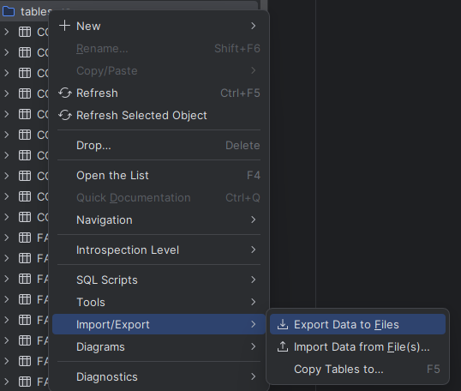Click the Refresh circular arrows icon
The width and height of the screenshot is (461, 391).
click(64, 93)
